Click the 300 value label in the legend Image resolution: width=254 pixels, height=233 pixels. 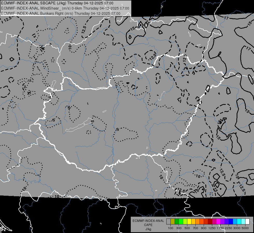pos(179,228)
